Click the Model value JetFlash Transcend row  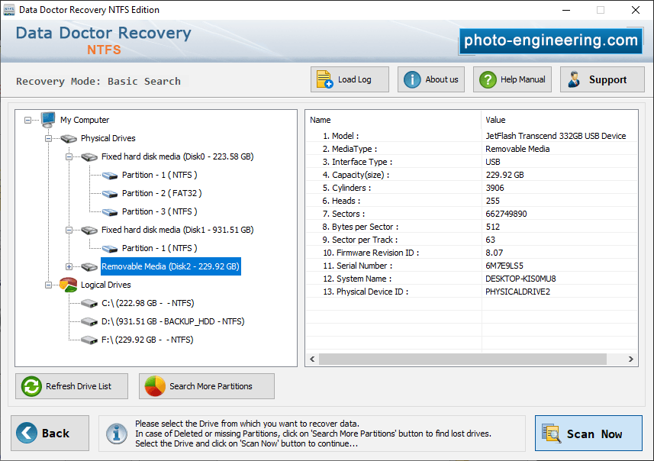[x=556, y=136]
